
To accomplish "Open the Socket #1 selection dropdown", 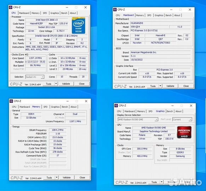I will click(35, 77).
